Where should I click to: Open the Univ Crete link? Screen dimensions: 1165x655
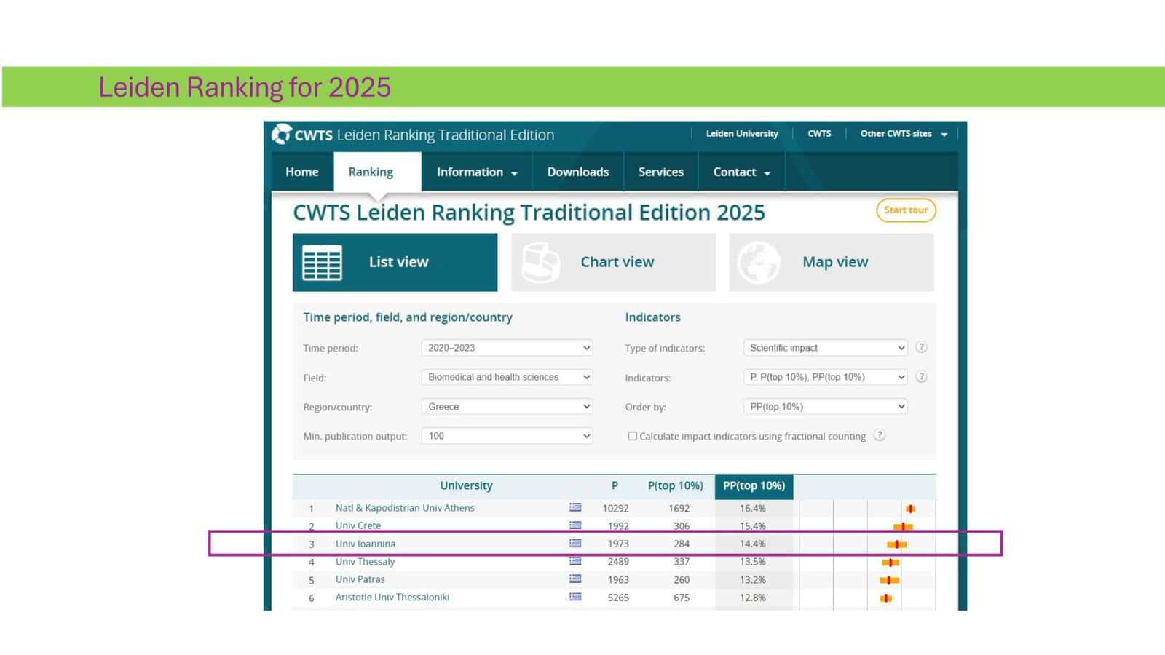[358, 525]
